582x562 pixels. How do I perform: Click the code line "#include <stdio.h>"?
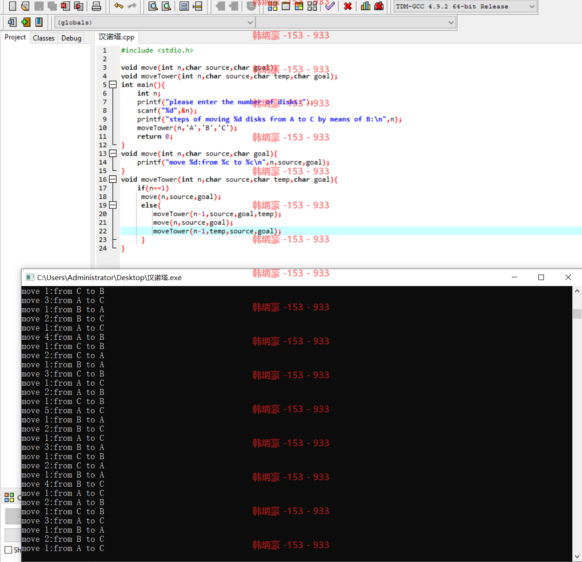[x=157, y=51]
